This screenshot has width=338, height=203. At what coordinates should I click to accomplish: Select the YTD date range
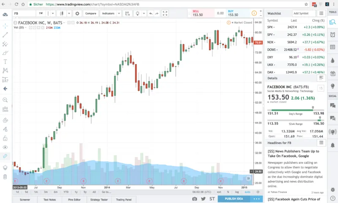point(66,192)
